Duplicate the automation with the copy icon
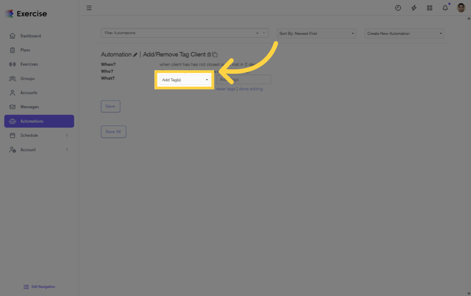 click(215, 54)
